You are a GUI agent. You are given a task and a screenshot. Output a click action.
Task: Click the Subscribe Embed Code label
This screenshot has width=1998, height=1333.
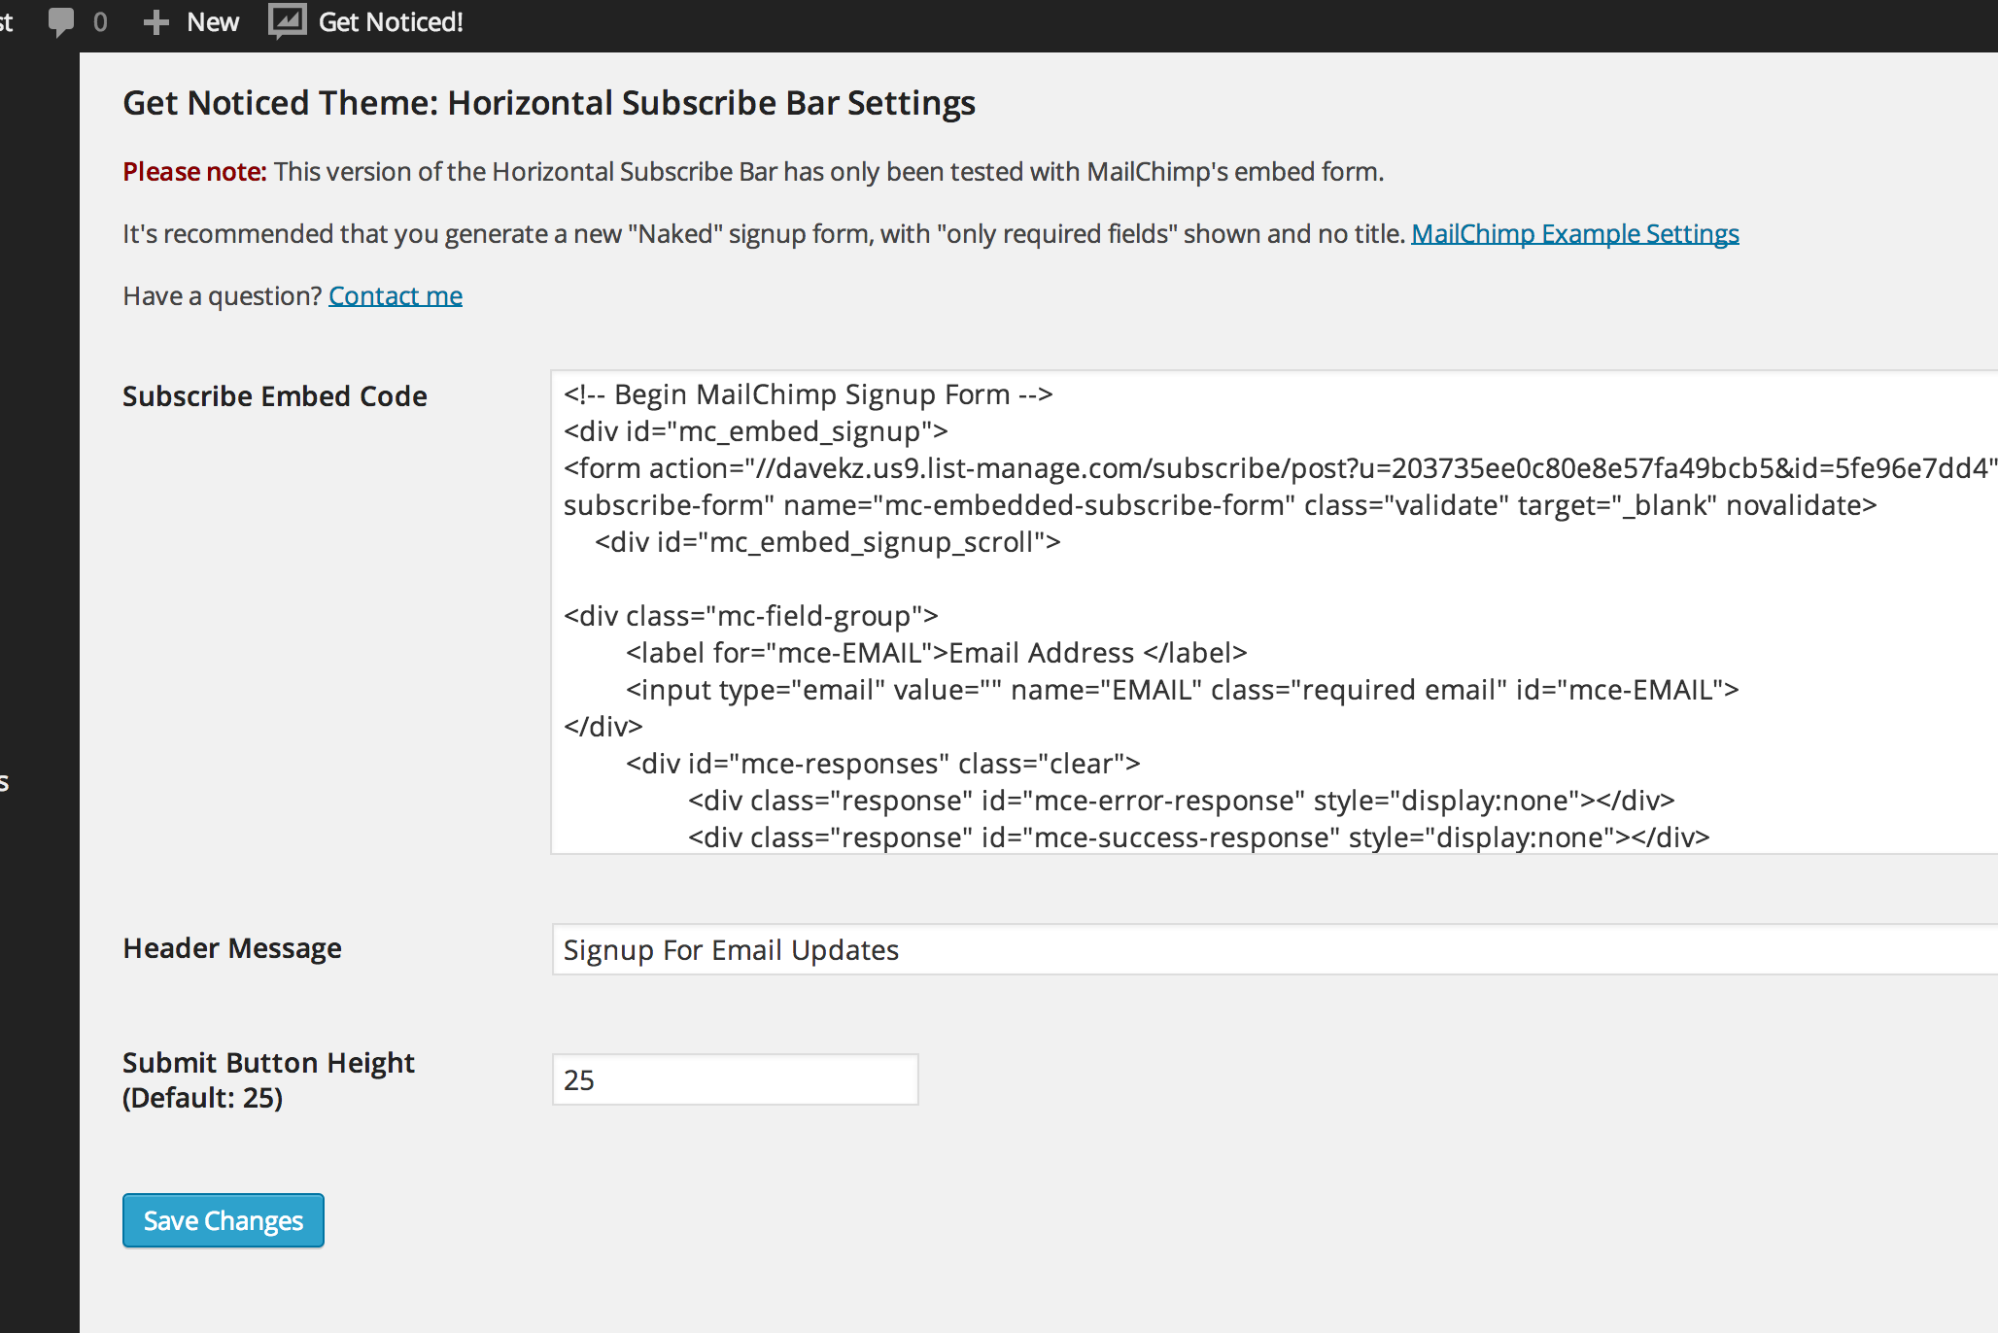[x=274, y=396]
